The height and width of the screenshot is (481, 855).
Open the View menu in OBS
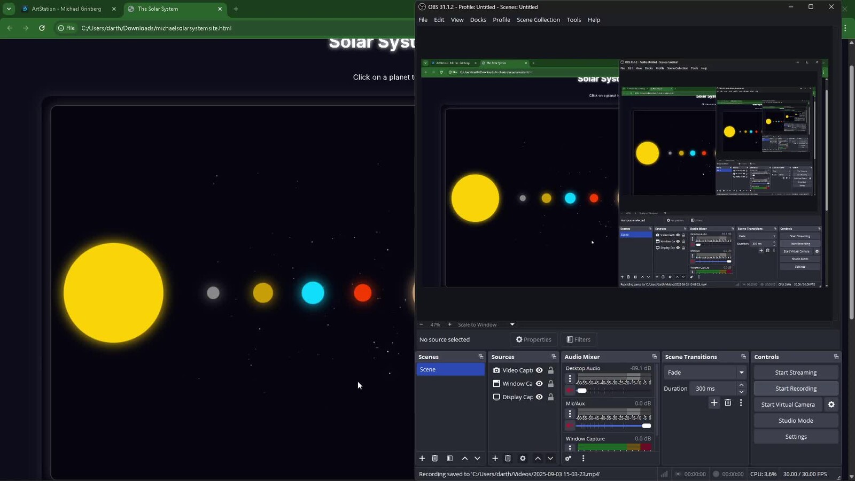coord(457,20)
